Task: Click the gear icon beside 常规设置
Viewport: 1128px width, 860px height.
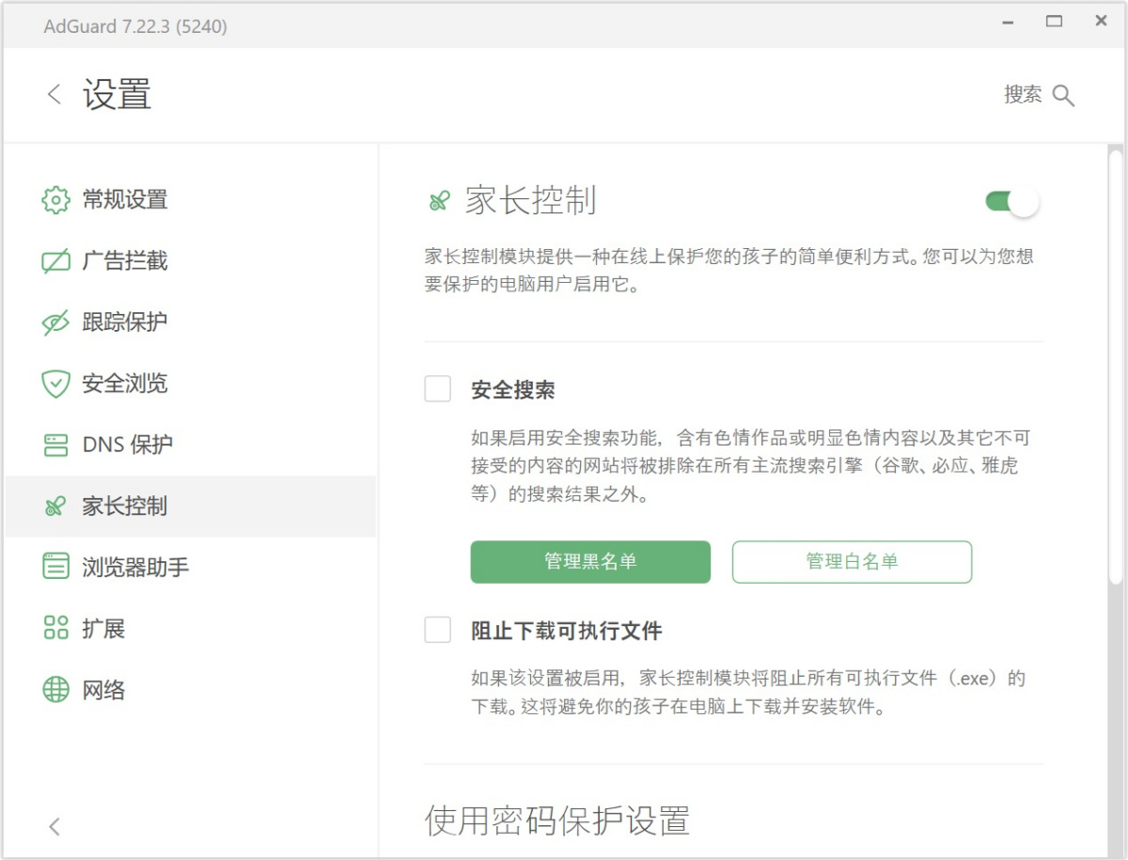Action: (x=56, y=200)
